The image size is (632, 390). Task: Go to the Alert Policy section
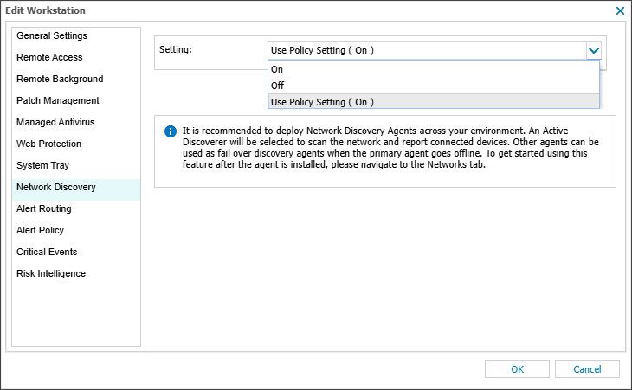(40, 230)
